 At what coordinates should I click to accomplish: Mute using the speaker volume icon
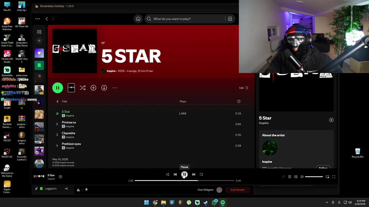[302, 177]
